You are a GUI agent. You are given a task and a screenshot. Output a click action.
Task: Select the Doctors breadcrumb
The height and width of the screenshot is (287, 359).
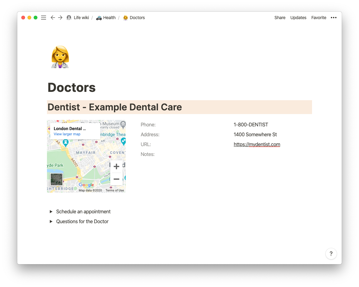(137, 18)
